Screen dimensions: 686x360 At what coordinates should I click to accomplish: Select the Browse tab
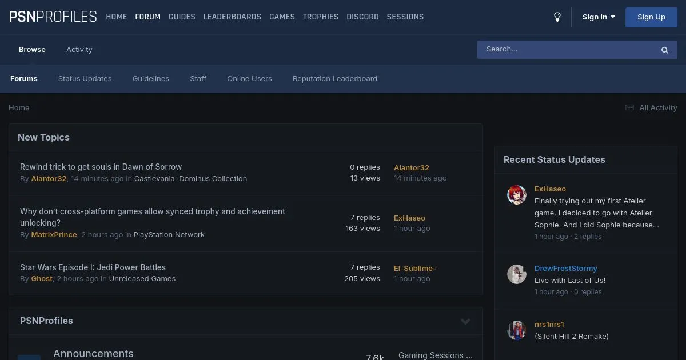pos(32,50)
